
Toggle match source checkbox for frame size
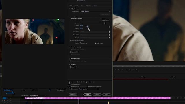pyautogui.click(x=110, y=27)
